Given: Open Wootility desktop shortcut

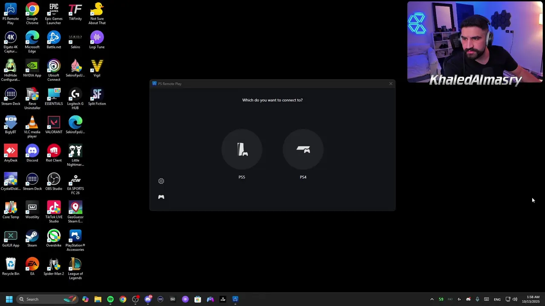Looking at the screenshot, I should tap(32, 210).
